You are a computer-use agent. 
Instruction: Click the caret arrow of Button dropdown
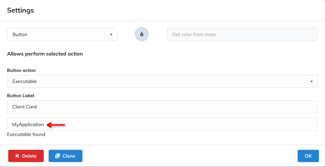click(x=111, y=34)
